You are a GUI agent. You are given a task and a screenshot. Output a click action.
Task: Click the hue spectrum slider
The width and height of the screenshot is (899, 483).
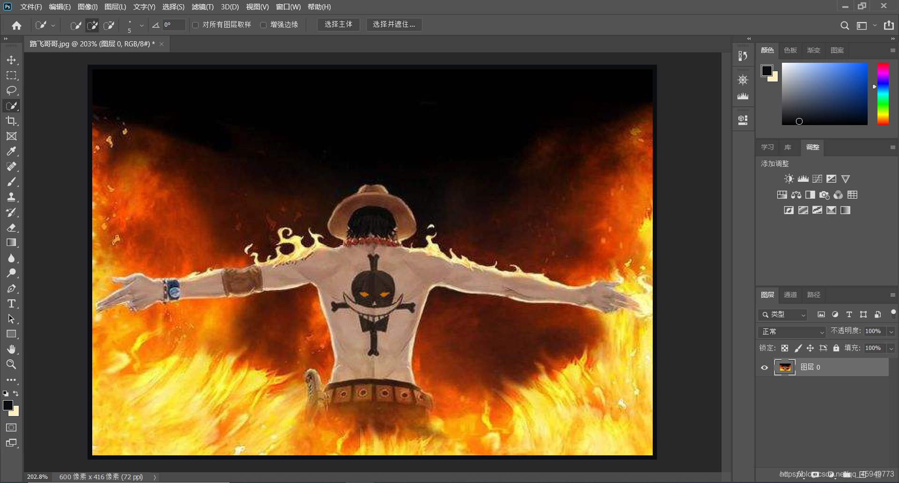point(883,94)
